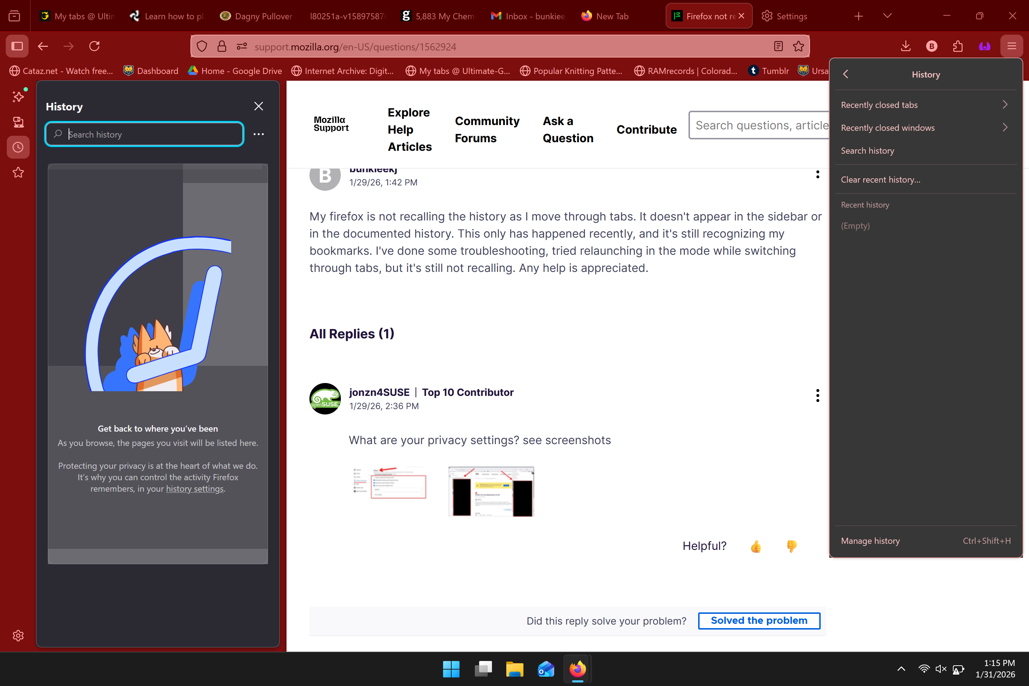
Task: Click the sidebar toggle button in toolbar
Action: (x=18, y=46)
